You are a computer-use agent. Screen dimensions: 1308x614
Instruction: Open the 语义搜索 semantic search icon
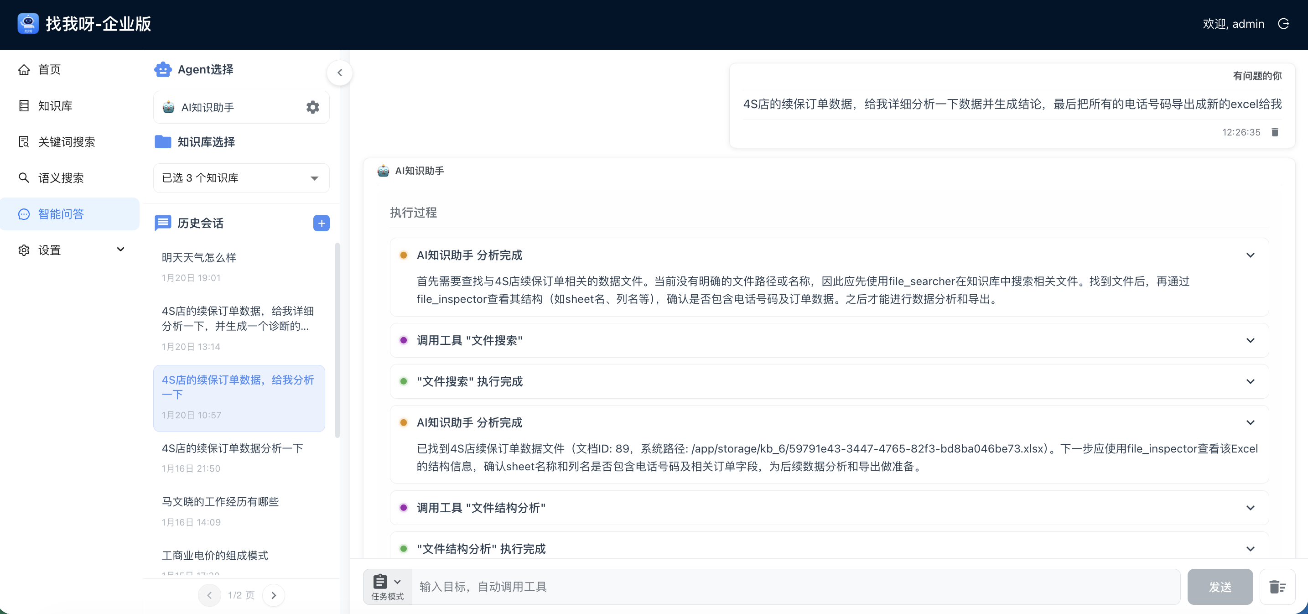[x=24, y=177]
